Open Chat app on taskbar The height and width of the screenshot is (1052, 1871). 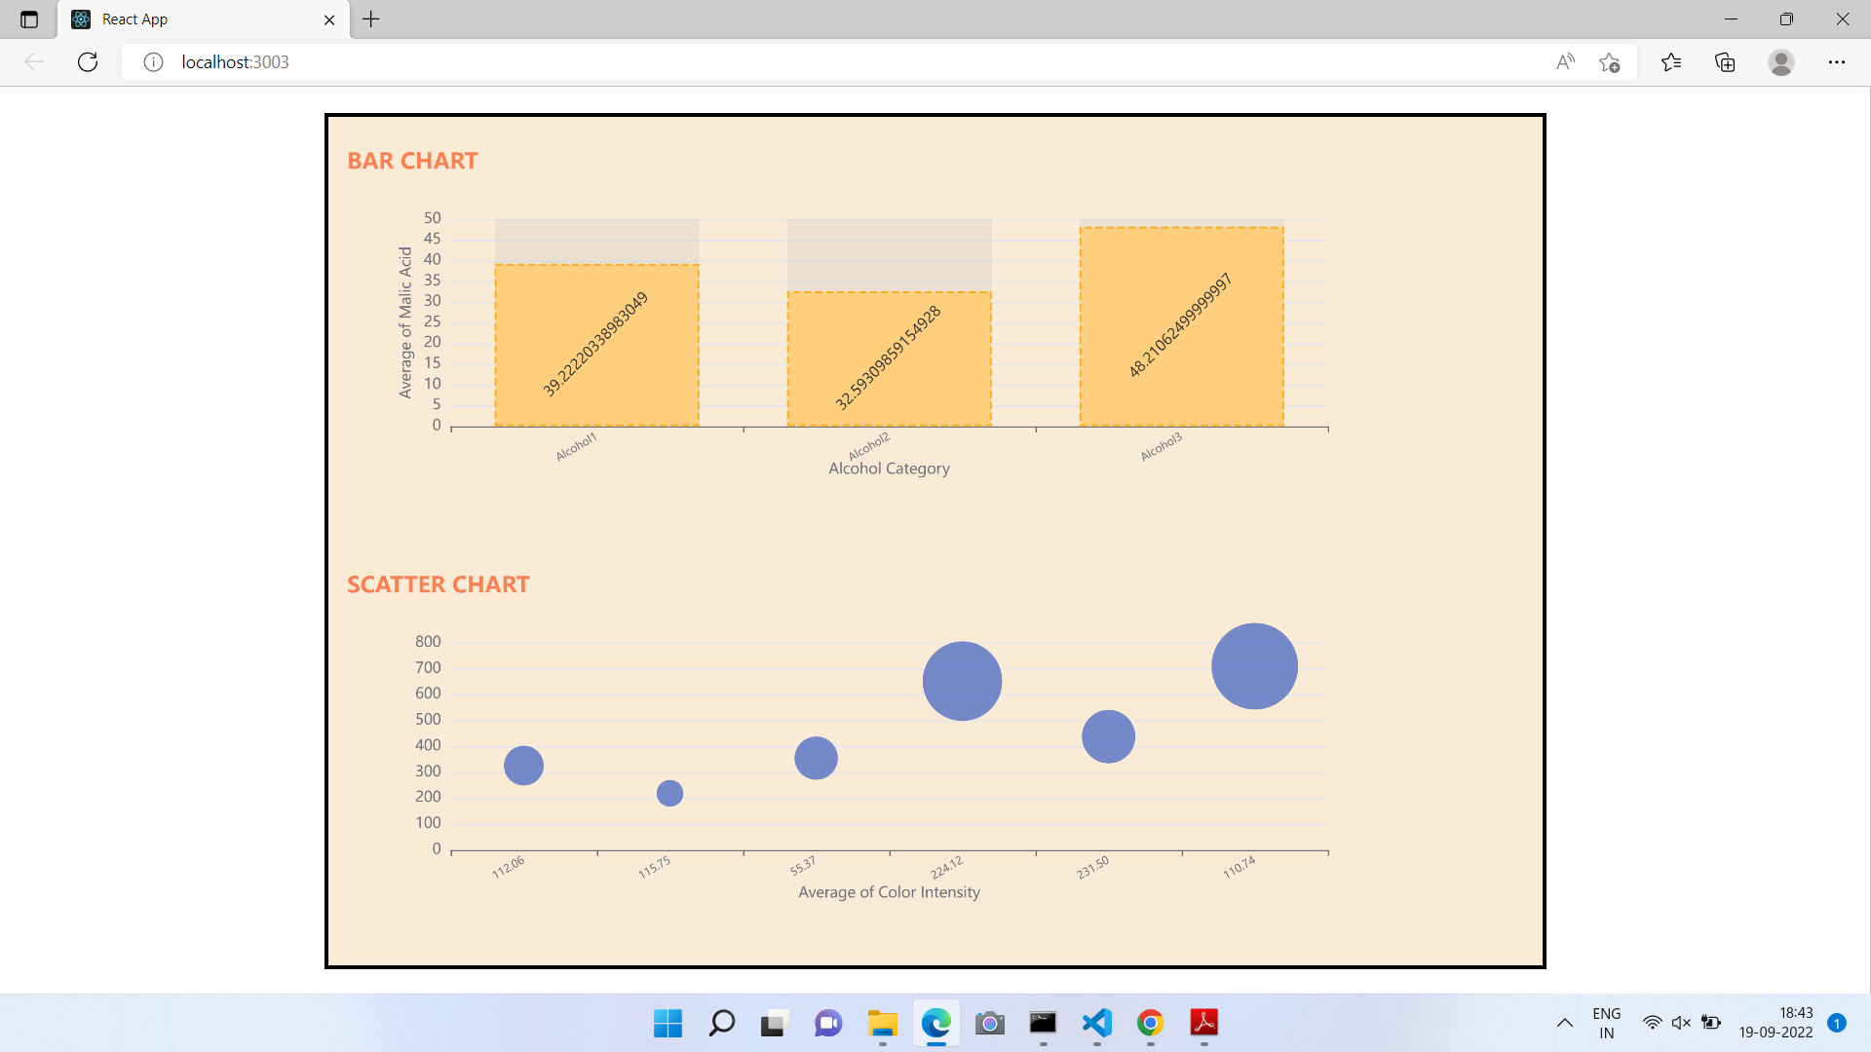pos(828,1023)
